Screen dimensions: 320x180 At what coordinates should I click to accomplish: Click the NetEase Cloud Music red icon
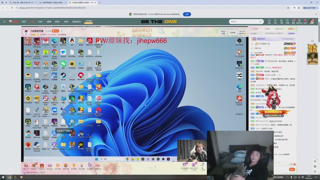[x=90, y=41]
